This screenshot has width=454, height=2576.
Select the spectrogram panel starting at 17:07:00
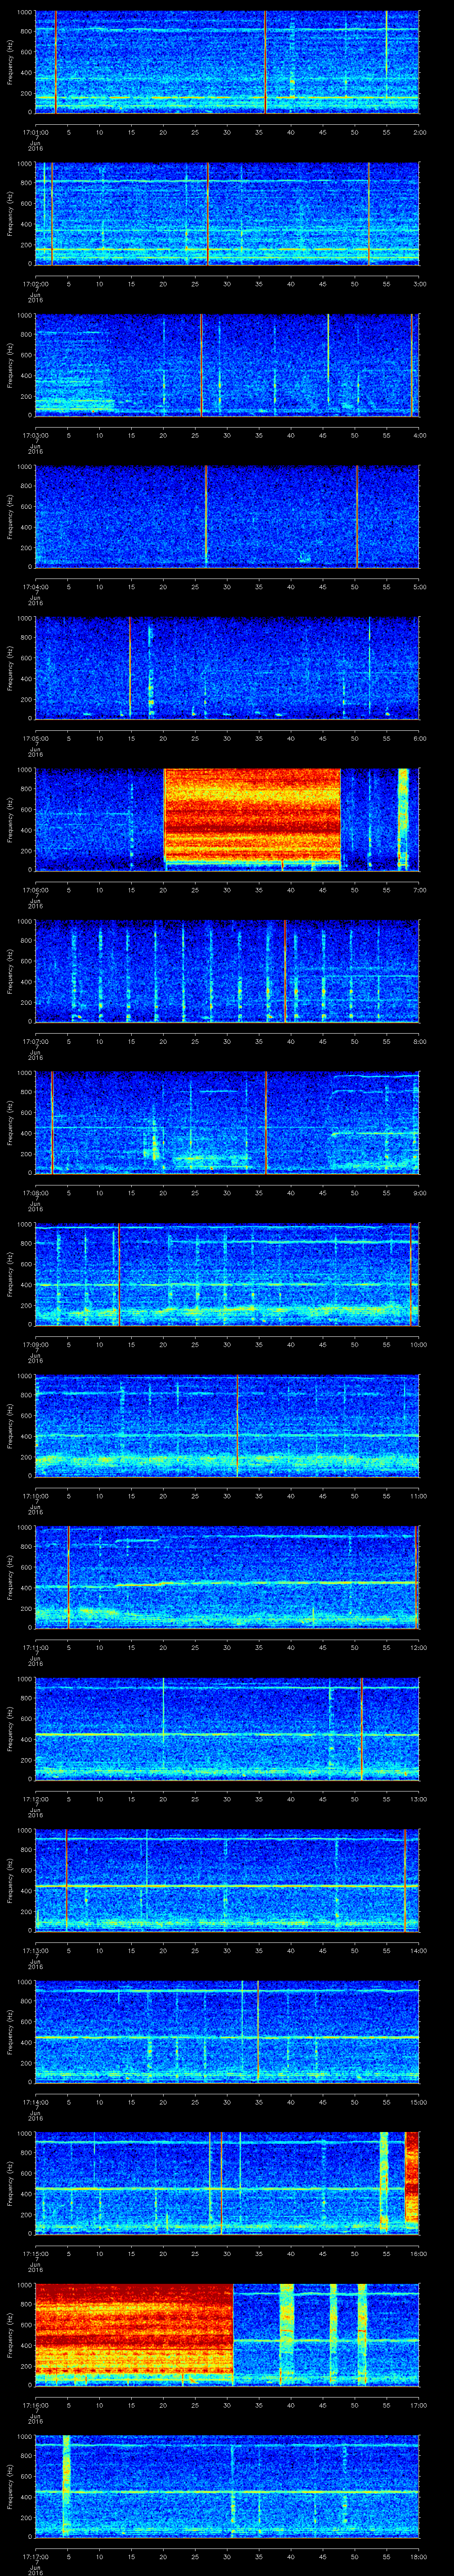point(227,971)
